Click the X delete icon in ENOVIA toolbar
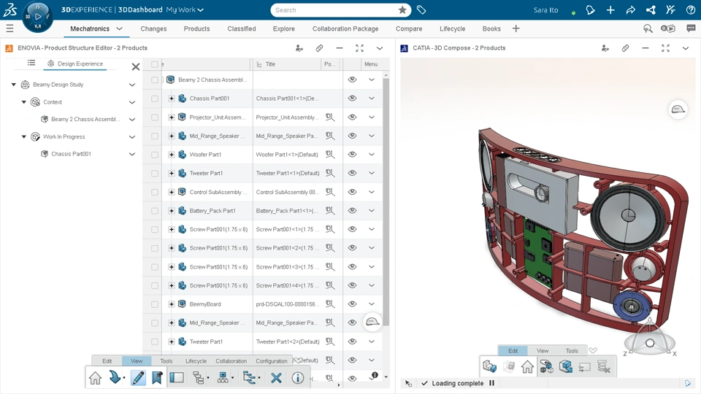Viewport: 701px width, 394px height. [x=276, y=378]
